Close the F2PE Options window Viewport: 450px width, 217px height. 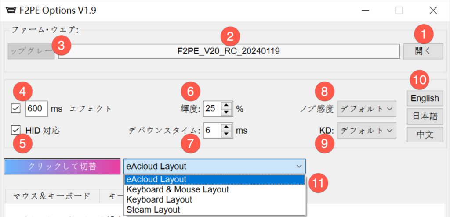point(433,11)
